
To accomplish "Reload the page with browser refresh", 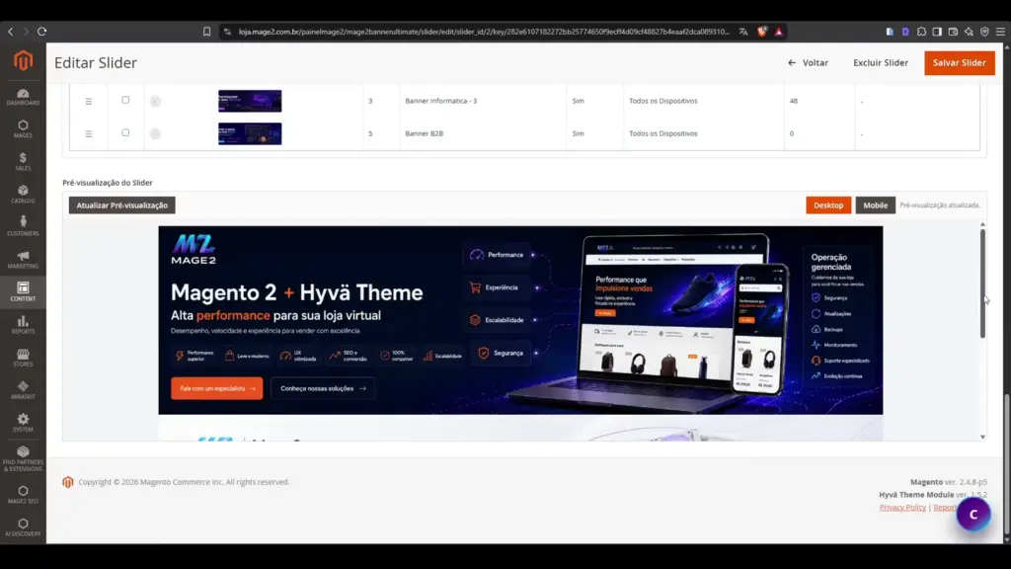I will (x=41, y=32).
